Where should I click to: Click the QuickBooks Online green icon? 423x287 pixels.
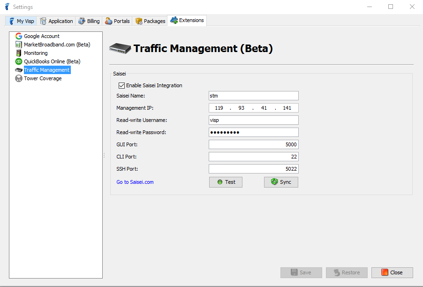[x=19, y=61]
